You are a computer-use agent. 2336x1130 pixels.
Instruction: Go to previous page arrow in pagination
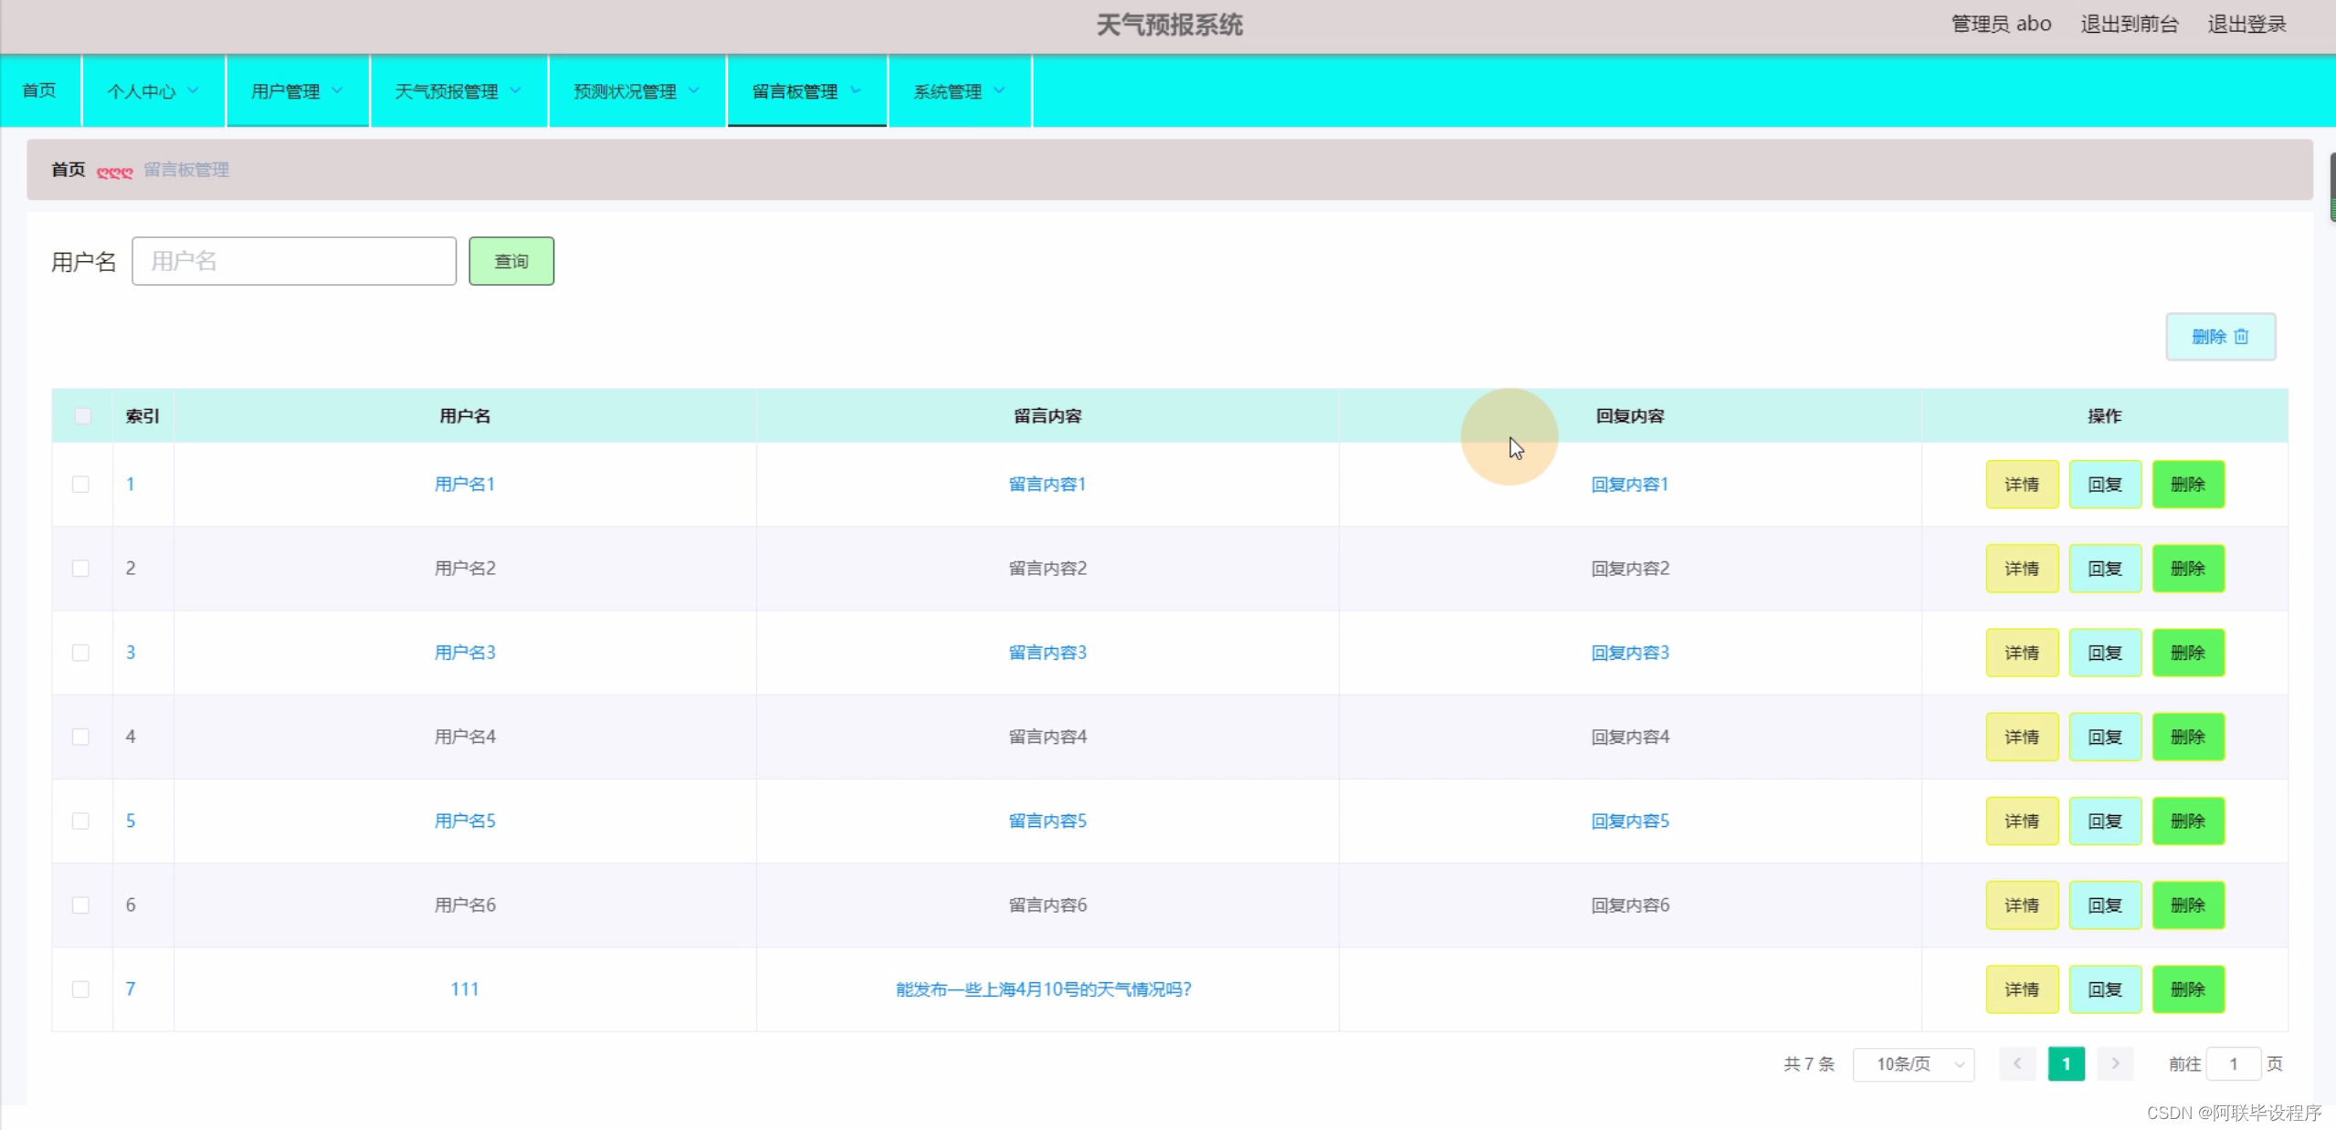pyautogui.click(x=2016, y=1063)
